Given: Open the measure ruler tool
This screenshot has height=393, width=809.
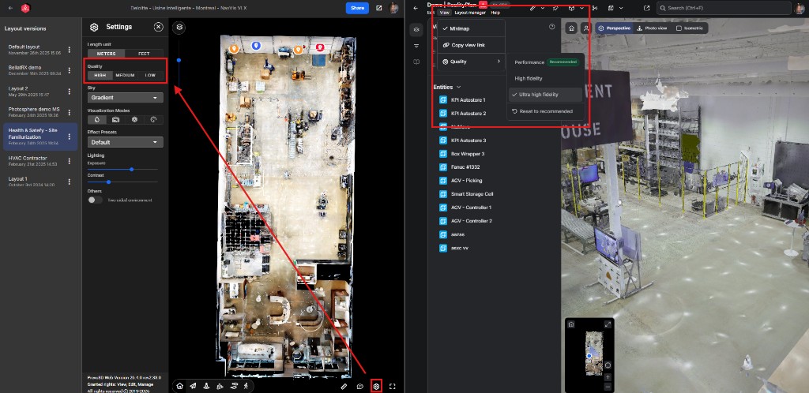Looking at the screenshot, I should pos(344,387).
